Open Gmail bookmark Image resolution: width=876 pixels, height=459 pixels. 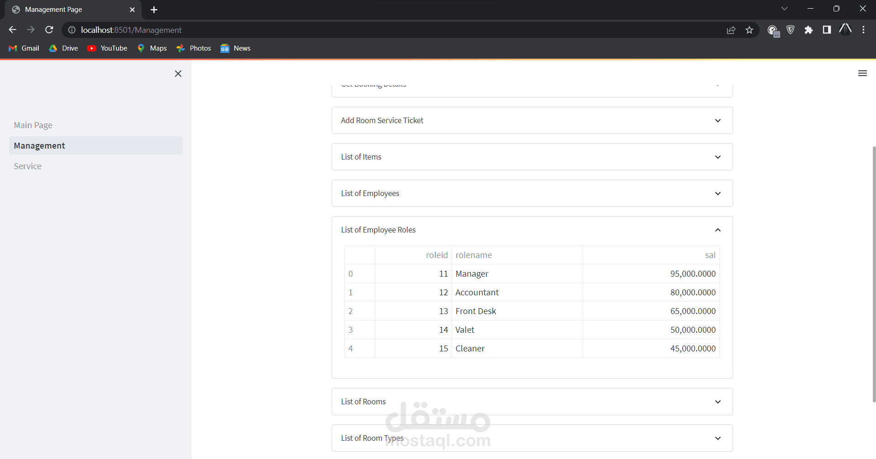pyautogui.click(x=24, y=48)
